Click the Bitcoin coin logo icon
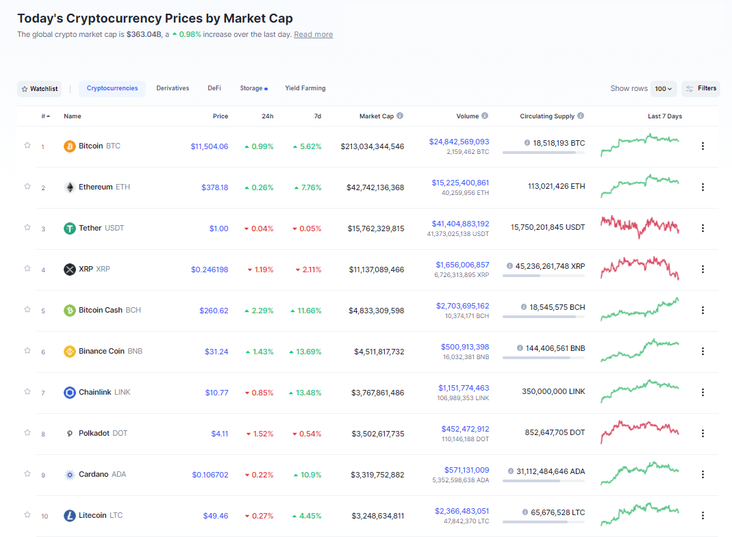This screenshot has height=537, width=732. pos(70,146)
